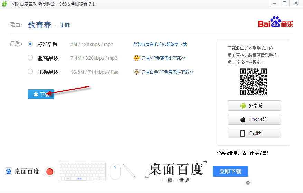The image size is (303, 193).
Task: Click the 安卓版 download button
Action: (x=254, y=105)
